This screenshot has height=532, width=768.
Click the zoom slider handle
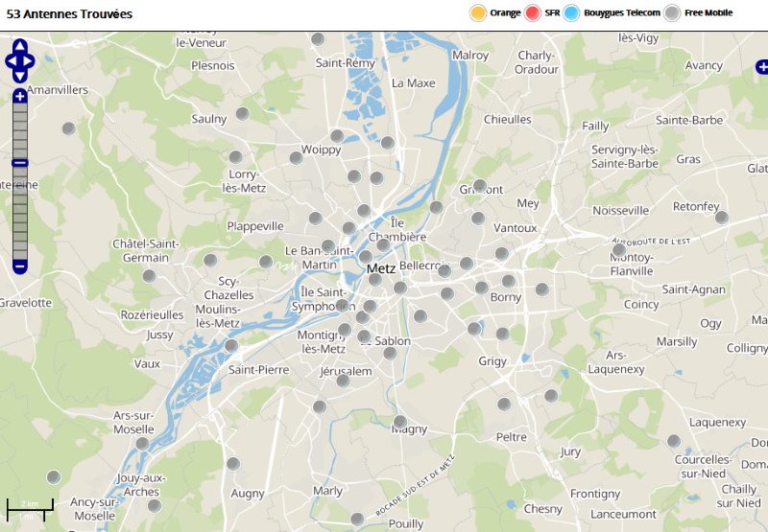(x=19, y=163)
